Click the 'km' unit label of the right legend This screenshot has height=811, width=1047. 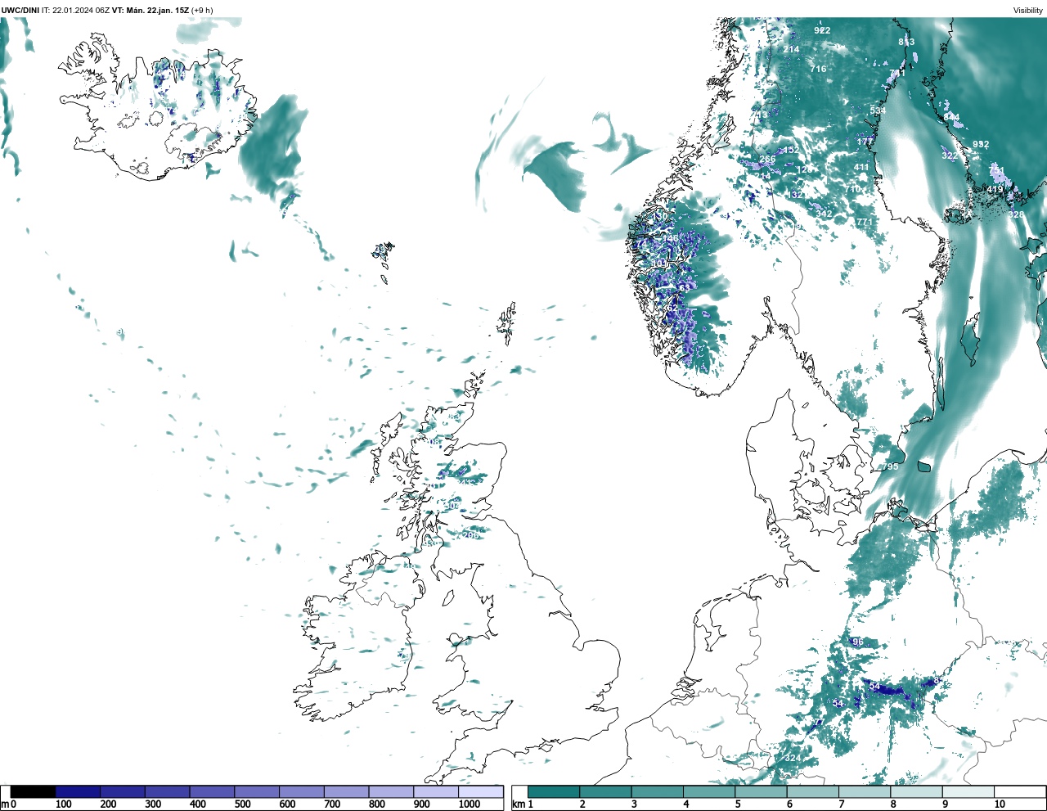click(518, 804)
